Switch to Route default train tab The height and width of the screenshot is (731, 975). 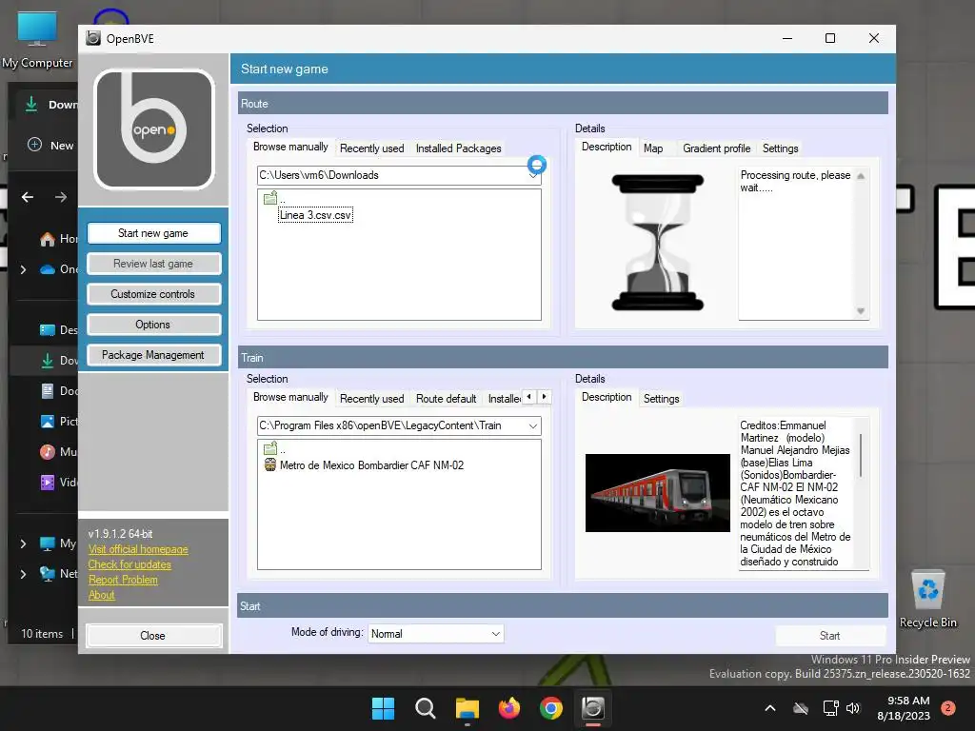446,399
